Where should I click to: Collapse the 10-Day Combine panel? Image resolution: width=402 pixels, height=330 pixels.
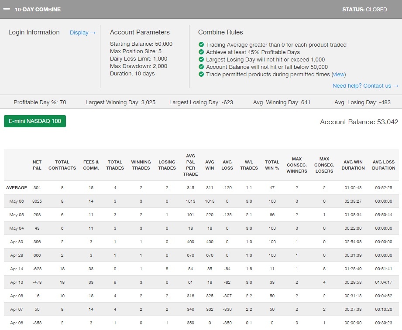click(x=7, y=9)
